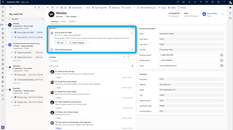233x130 pixels.
Task: Click Delete command
Action: pos(172,8)
